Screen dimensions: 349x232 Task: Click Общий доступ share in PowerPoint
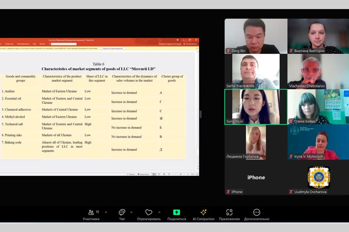tap(190, 44)
